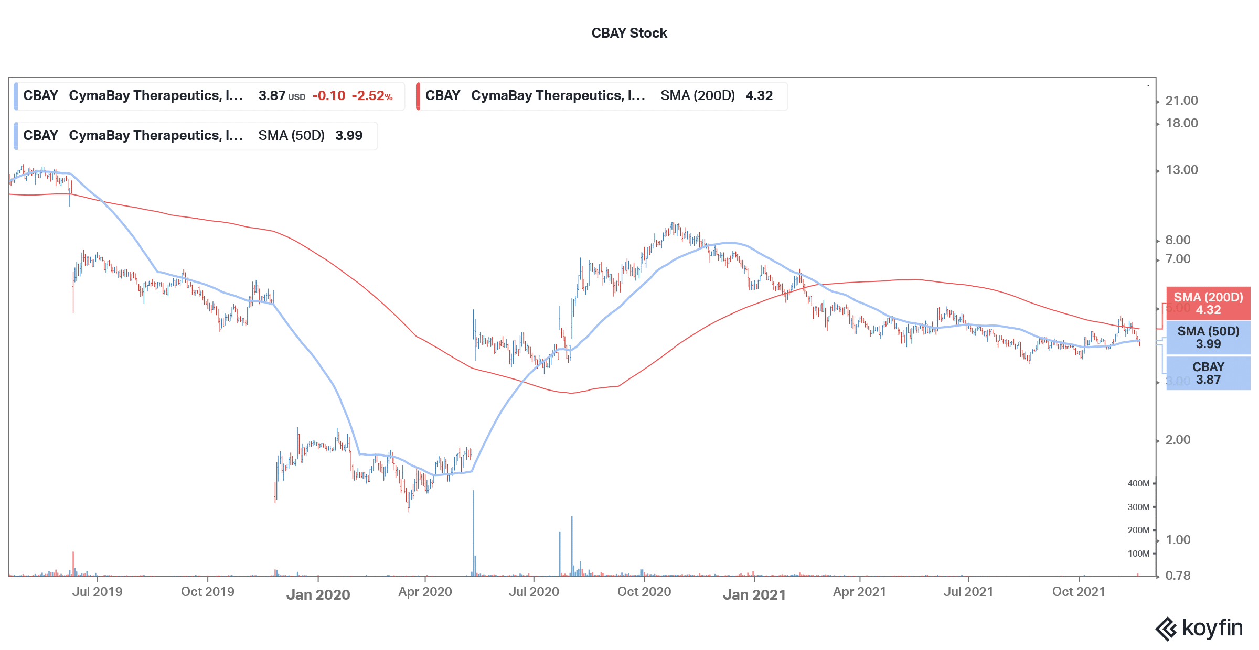Click the CBAY Stock chart title

629,33
